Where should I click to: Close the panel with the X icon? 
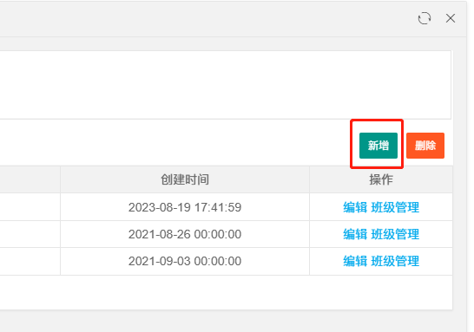(x=451, y=18)
